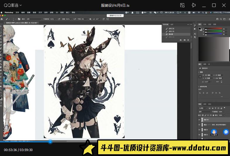Image resolution: width=230 pixels, height=156 pixels.
Task: Open smoothing options gear icon
Action: click(90, 19)
